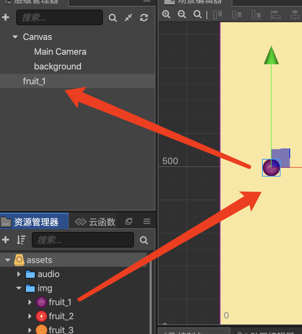The image size is (302, 334).
Task: Change the assets sort order
Action: (x=21, y=240)
